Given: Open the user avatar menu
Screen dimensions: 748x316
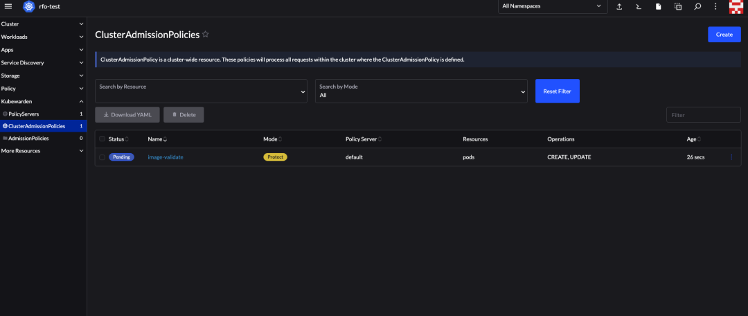Looking at the screenshot, I should [736, 7].
